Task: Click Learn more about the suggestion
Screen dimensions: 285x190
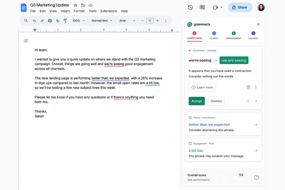Action: point(202,87)
